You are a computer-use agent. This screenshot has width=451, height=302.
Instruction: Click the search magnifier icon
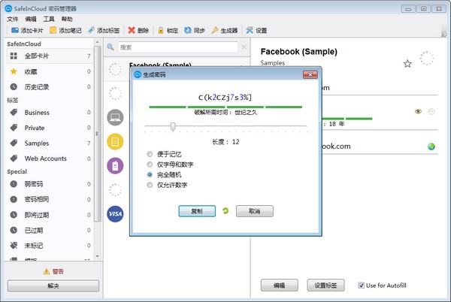(x=110, y=47)
